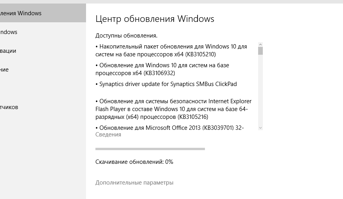This screenshot has height=199, width=343.
Task: Click the empty scrollbar track below the thumb
Action: click(260, 90)
